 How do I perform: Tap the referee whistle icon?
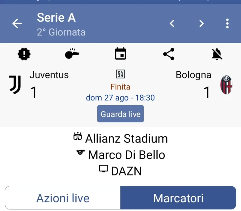[x=72, y=54]
